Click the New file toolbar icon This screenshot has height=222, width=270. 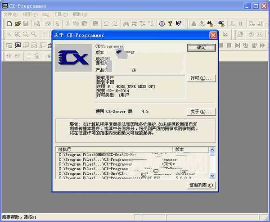9,23
